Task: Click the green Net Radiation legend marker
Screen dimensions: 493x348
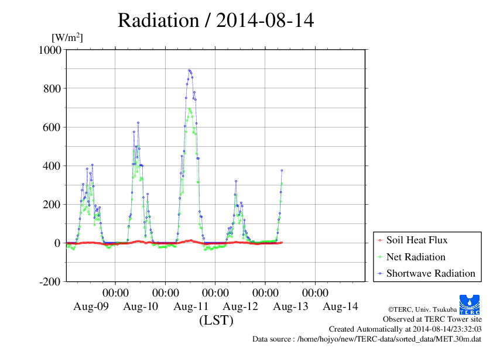Action: tap(381, 257)
